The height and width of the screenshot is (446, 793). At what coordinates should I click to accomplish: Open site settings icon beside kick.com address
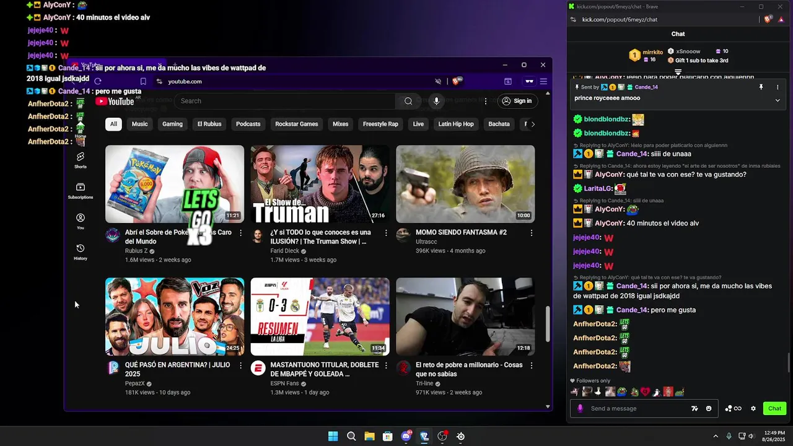(x=573, y=19)
